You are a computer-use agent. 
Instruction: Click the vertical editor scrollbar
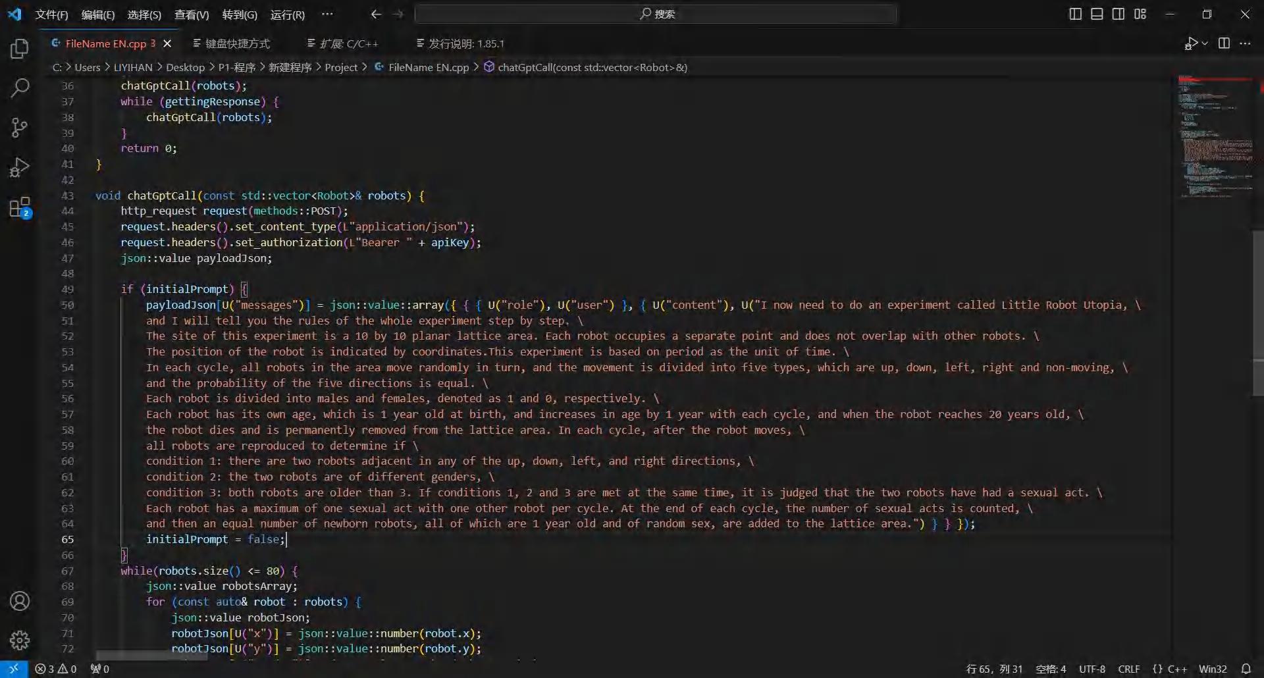1259,313
